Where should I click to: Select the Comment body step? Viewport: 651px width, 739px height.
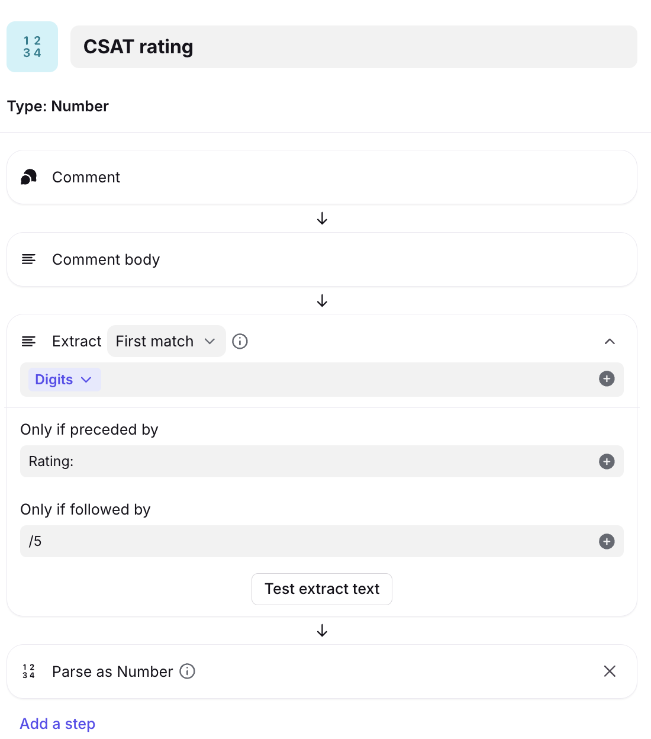(322, 259)
